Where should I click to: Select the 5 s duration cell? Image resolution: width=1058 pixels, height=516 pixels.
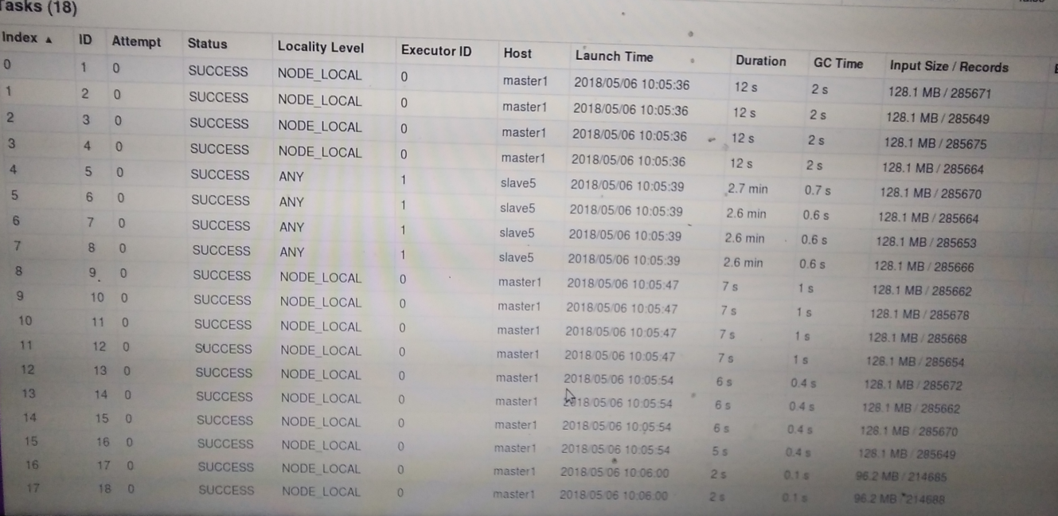pyautogui.click(x=720, y=451)
